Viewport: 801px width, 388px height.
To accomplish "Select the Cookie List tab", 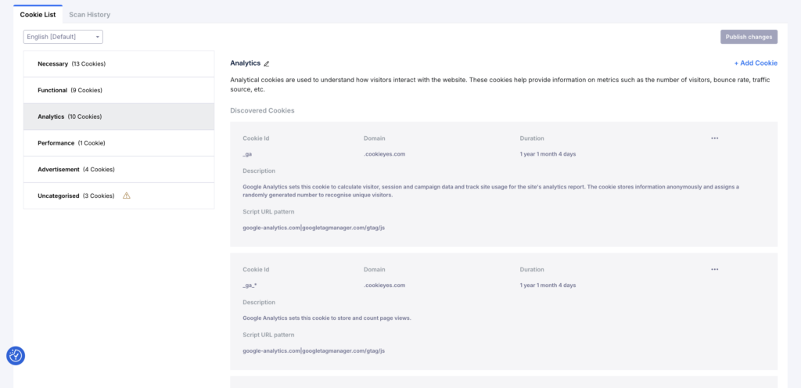I will coord(38,15).
